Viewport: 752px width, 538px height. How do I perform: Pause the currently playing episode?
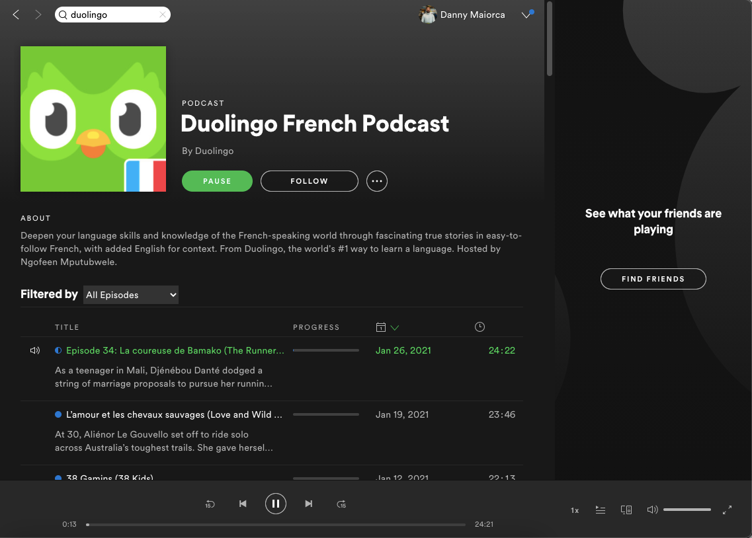point(276,503)
